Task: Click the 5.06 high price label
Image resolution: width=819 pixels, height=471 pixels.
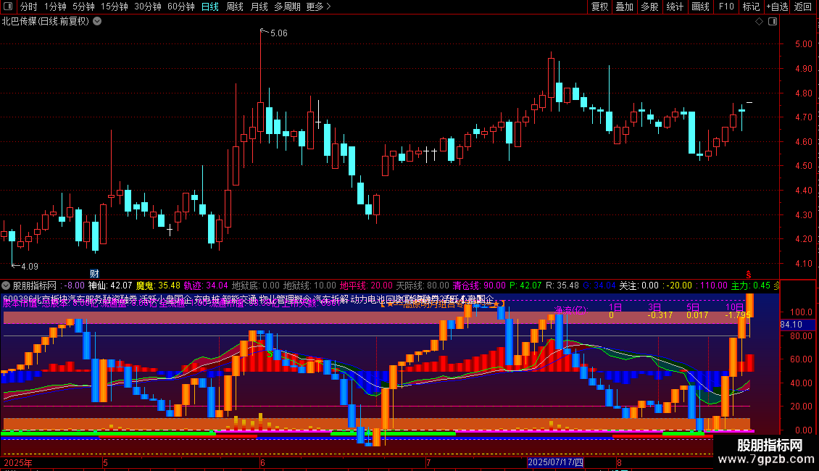Action: click(279, 33)
